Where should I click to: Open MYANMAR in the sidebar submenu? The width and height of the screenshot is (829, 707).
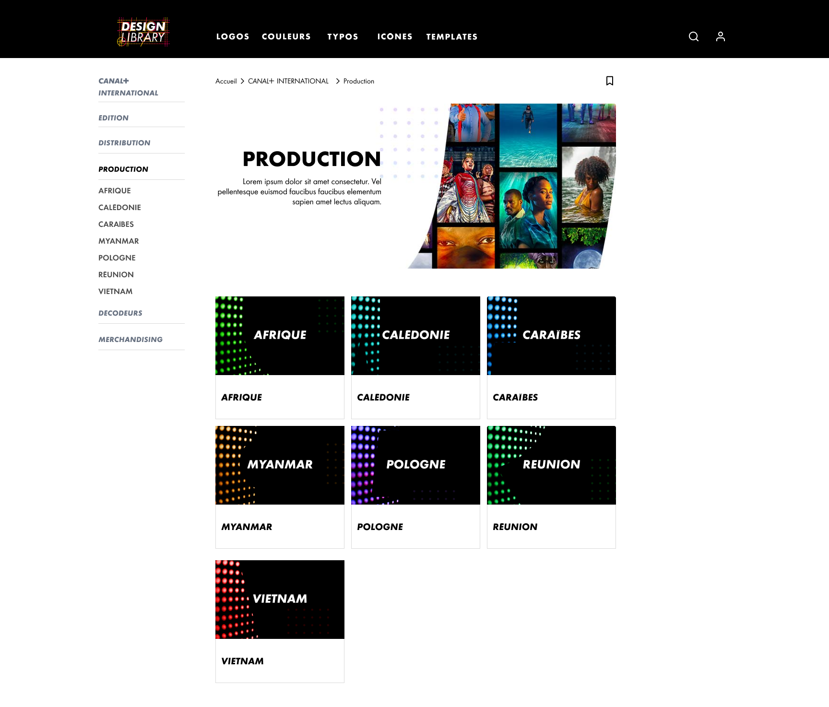click(118, 241)
